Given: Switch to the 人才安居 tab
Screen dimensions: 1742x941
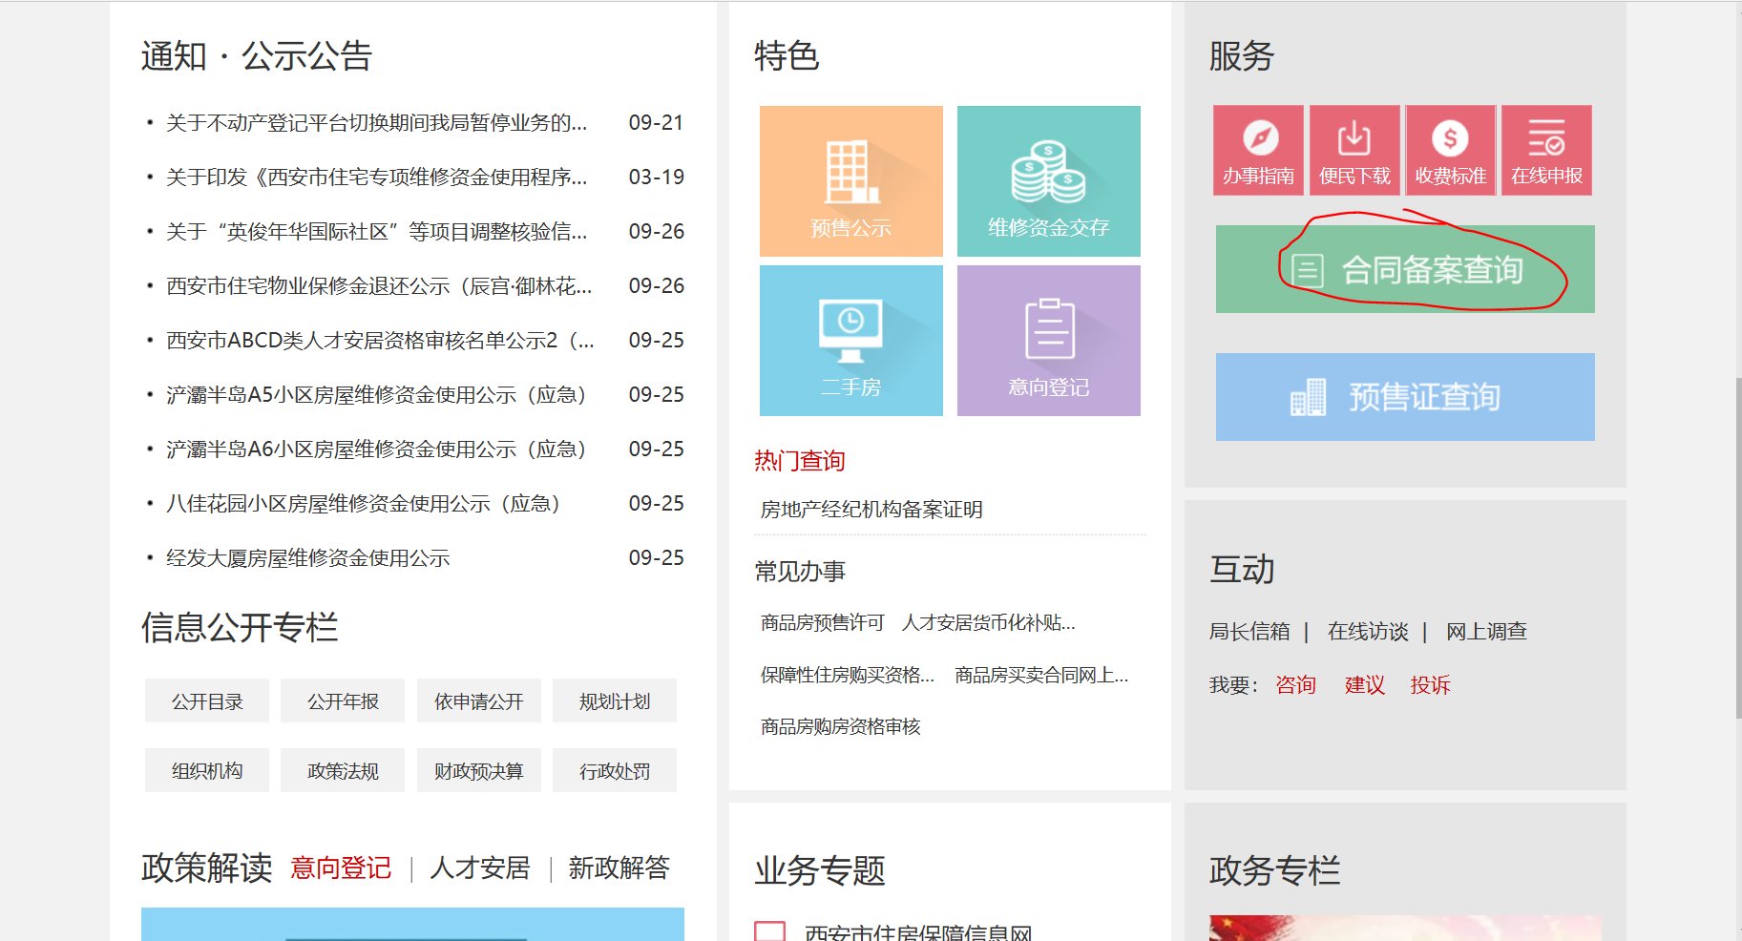Looking at the screenshot, I should click(x=481, y=868).
